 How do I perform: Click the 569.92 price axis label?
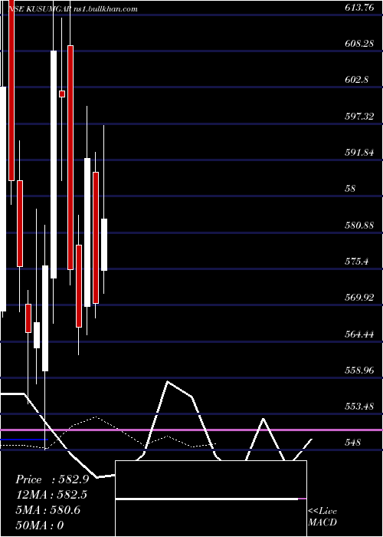[x=359, y=298]
